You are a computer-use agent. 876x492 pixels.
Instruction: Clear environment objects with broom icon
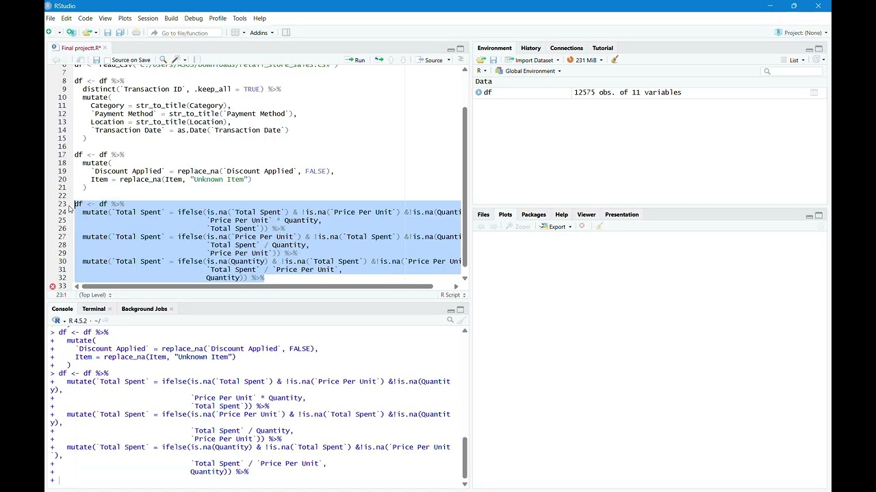tap(615, 60)
